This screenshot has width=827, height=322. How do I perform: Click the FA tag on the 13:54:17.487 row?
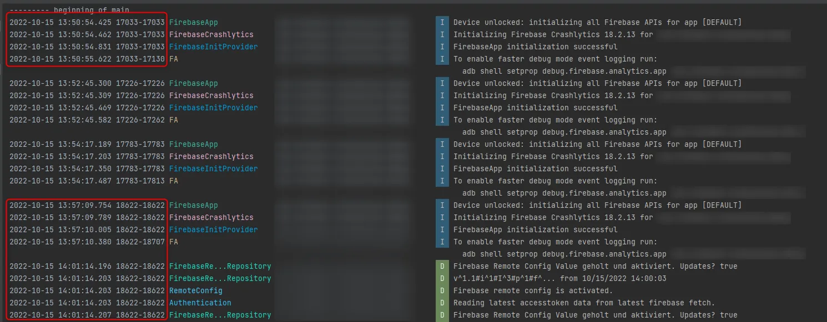tap(173, 181)
